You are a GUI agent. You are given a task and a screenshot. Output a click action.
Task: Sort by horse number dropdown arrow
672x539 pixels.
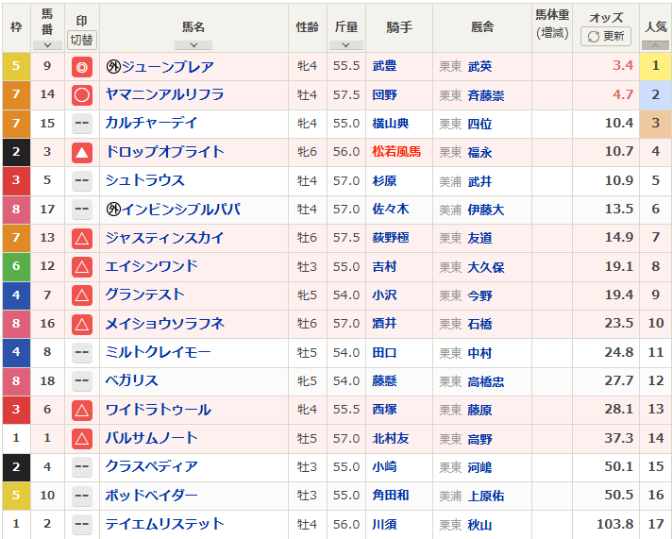click(47, 45)
